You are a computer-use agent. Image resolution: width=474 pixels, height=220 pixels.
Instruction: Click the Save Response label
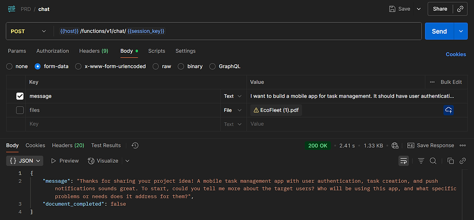435,146
